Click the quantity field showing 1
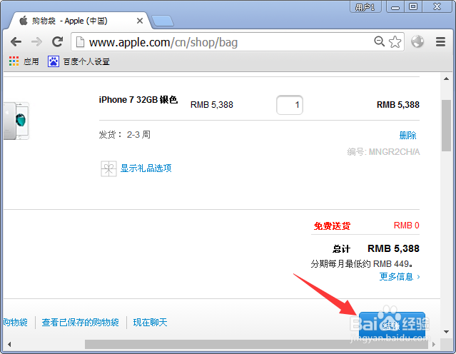 (290, 105)
